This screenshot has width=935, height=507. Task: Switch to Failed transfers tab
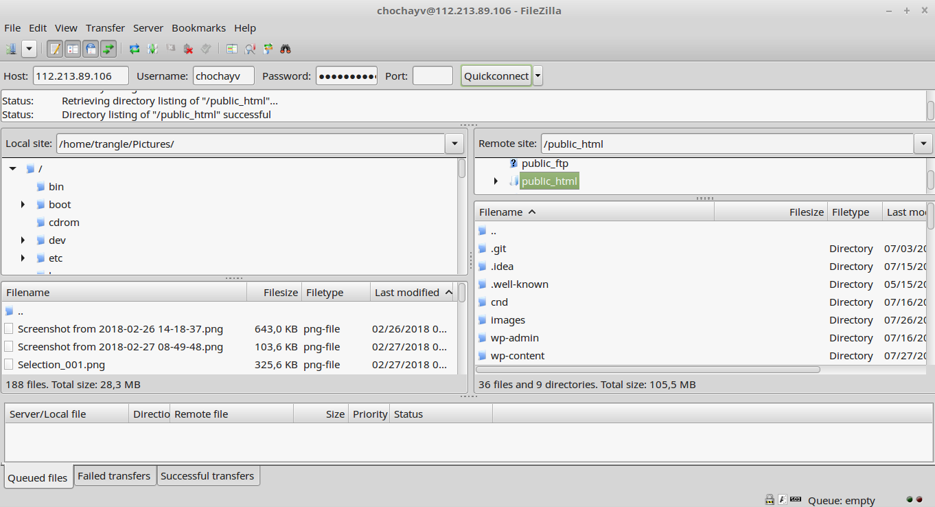click(x=114, y=475)
